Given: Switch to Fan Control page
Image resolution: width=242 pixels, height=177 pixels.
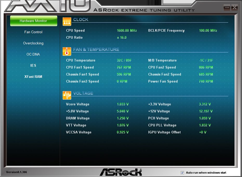Looking at the screenshot, I should (x=33, y=32).
